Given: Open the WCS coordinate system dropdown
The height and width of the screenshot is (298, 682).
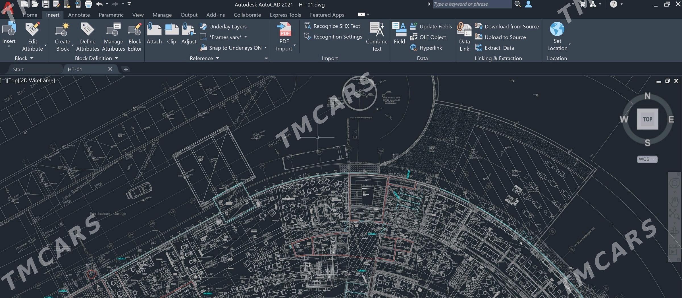Looking at the screenshot, I should pos(647,159).
